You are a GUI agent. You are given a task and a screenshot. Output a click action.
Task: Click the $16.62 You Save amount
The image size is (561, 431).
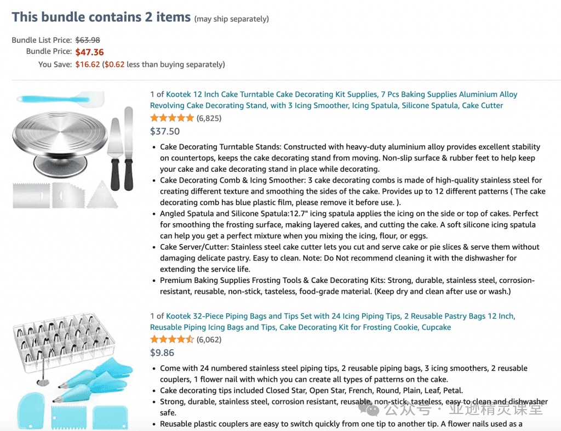point(88,65)
